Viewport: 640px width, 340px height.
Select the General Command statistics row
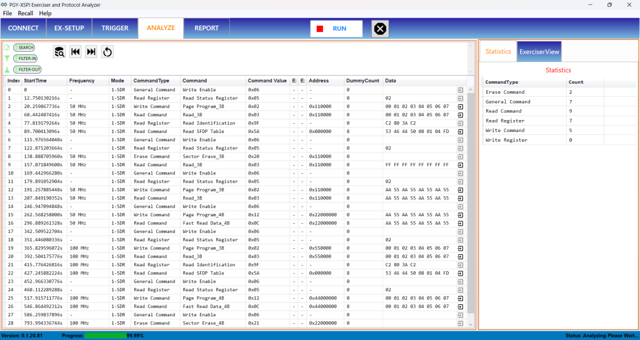(x=558, y=102)
